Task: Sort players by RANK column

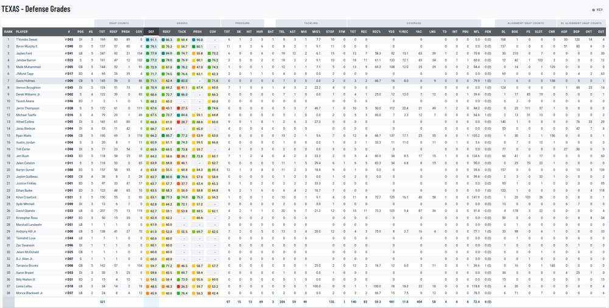Action: pyautogui.click(x=8, y=30)
